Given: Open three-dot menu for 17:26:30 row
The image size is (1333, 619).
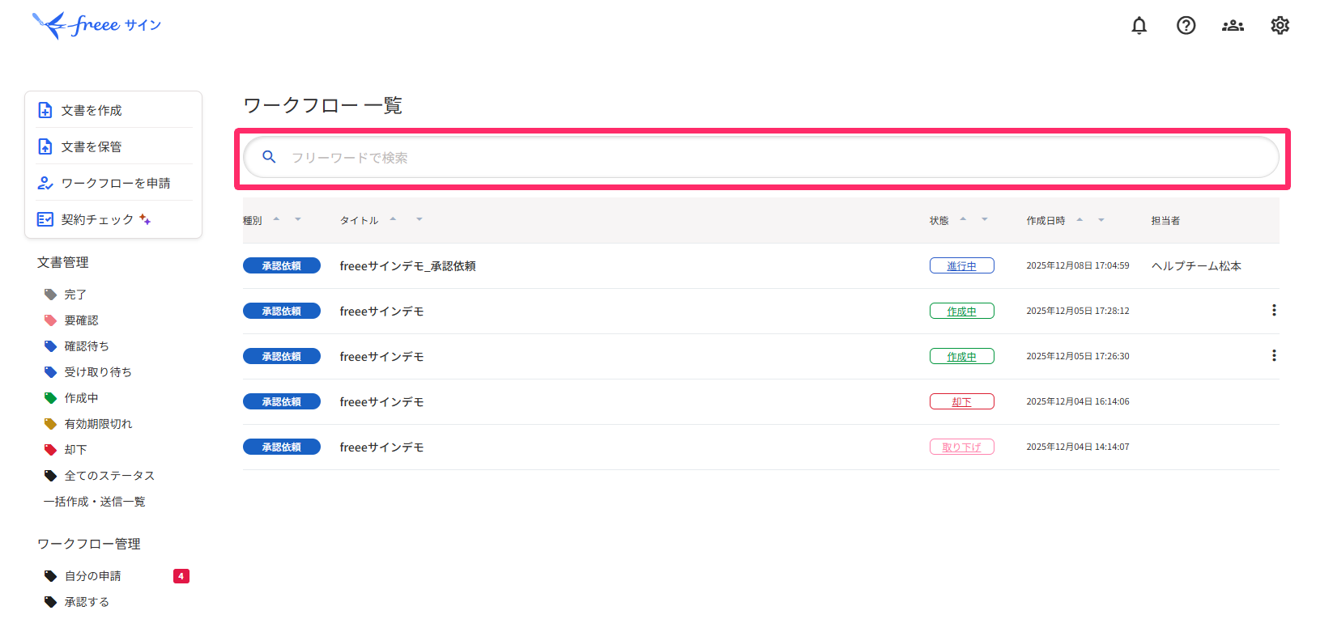Looking at the screenshot, I should click(1273, 356).
